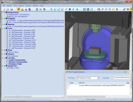Click the gray machine toolbar icon
Screen dimensions: 133x102
coord(26,9)
